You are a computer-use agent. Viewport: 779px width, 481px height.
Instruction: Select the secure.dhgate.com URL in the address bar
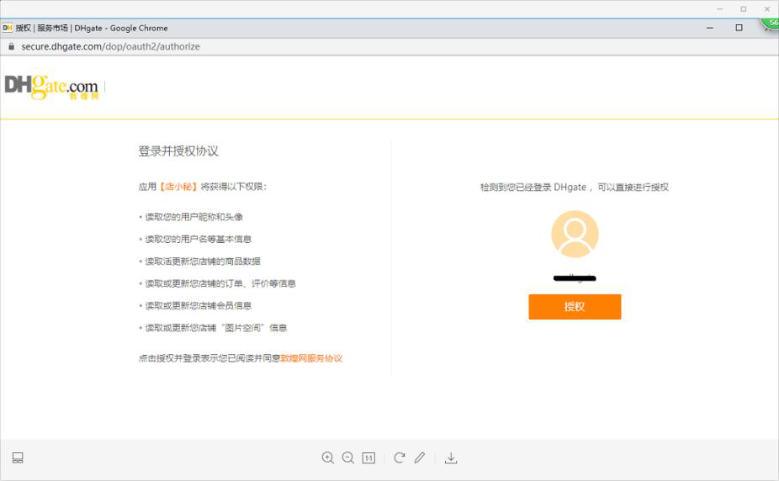click(110, 46)
